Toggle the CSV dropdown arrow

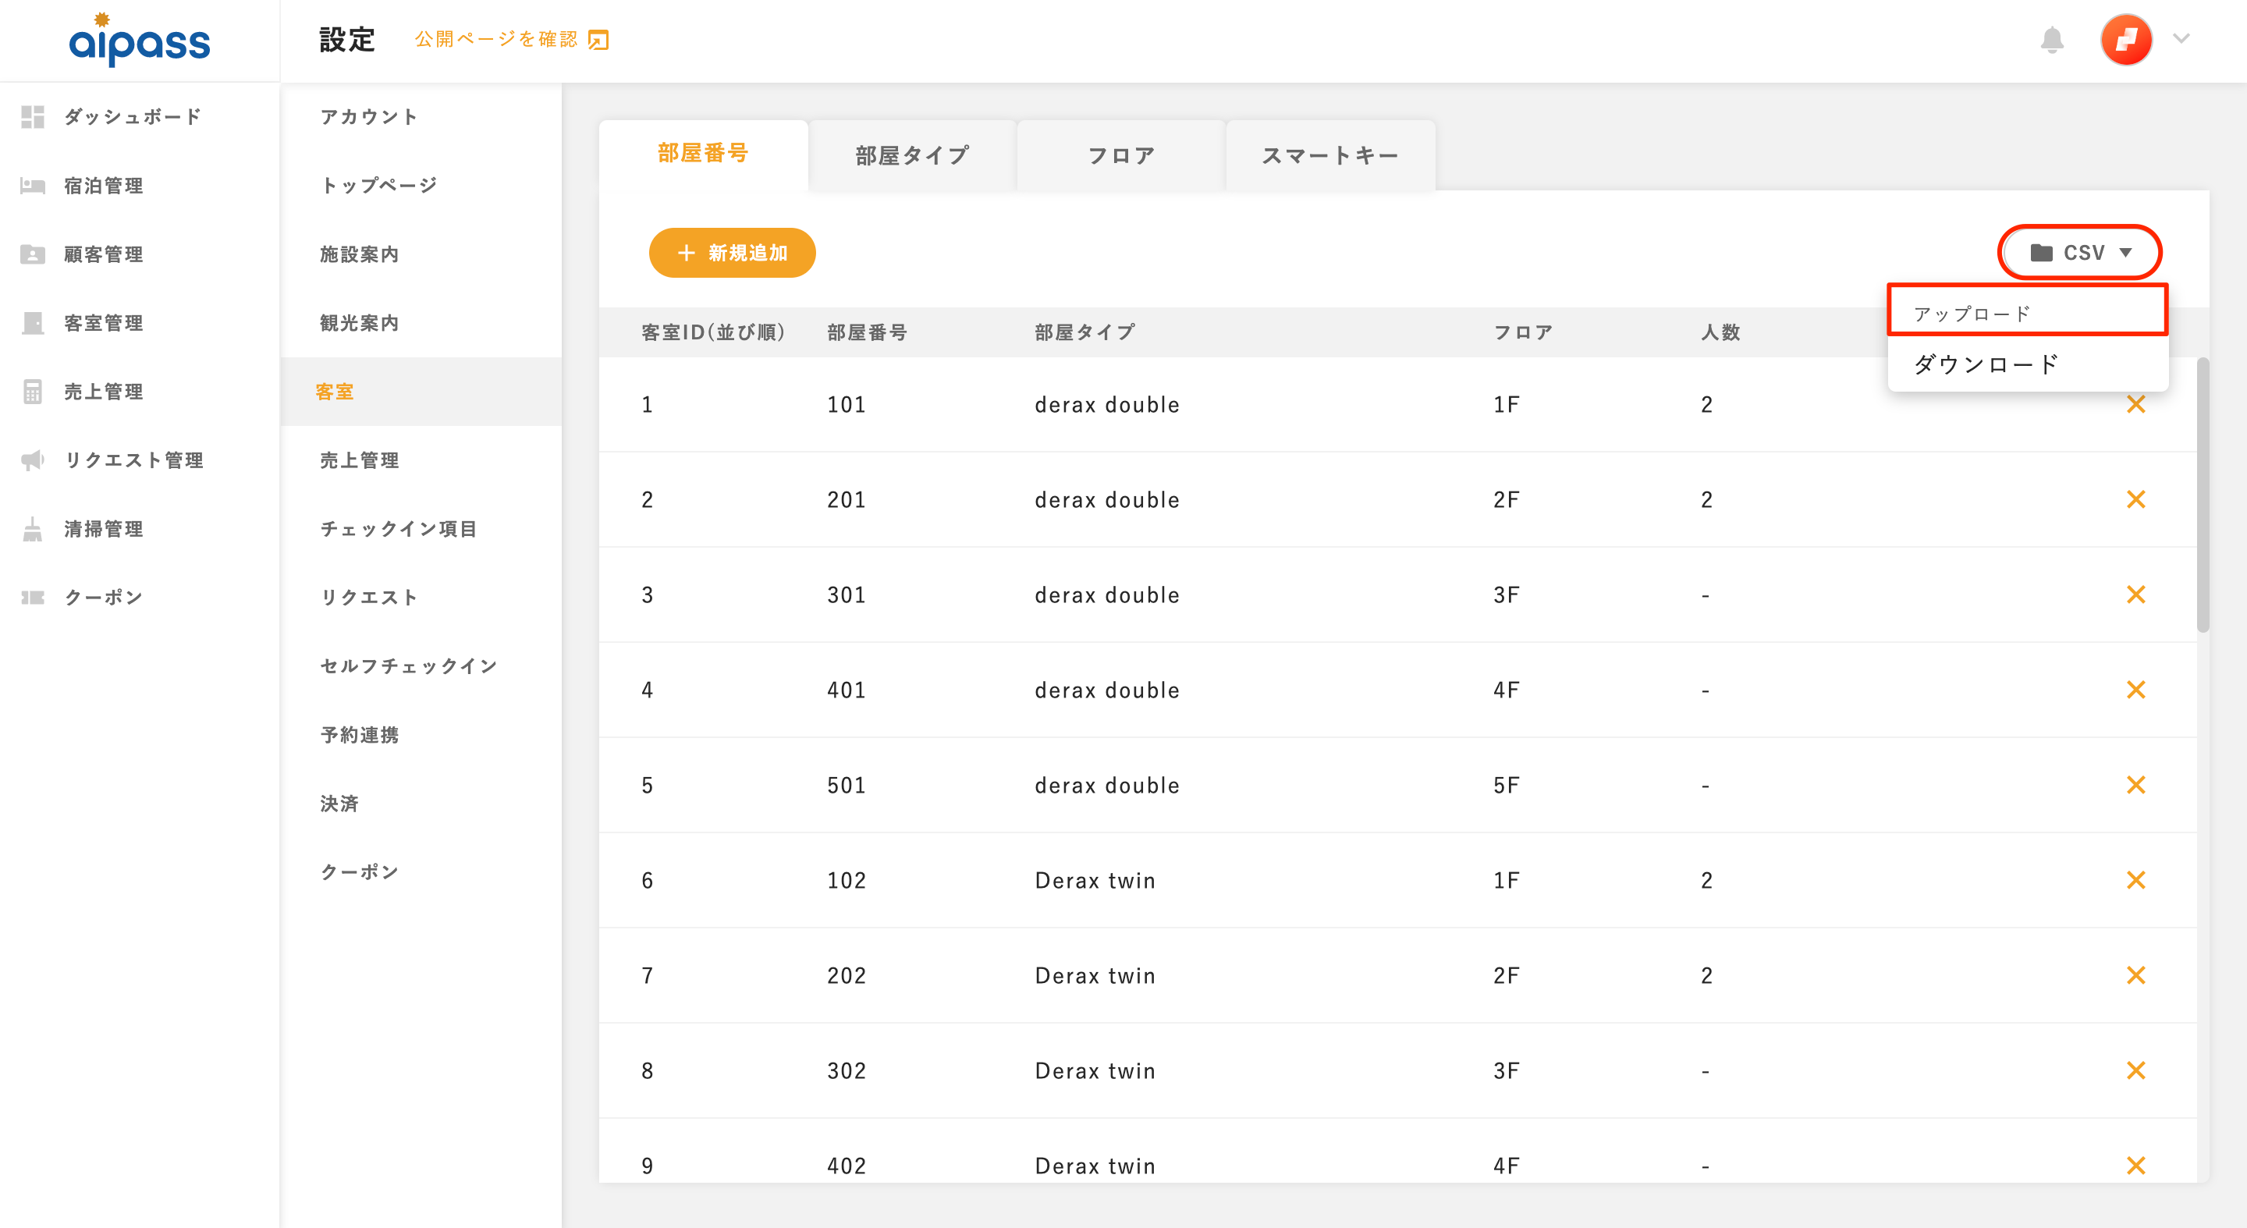tap(2126, 253)
